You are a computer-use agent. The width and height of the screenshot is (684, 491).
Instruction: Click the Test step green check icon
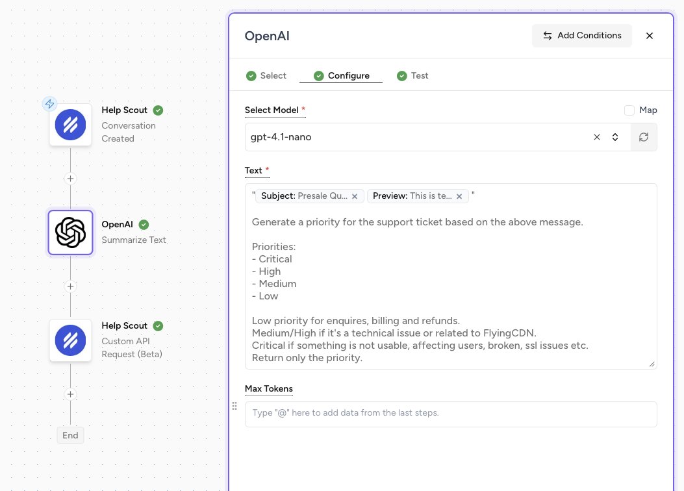click(x=402, y=76)
